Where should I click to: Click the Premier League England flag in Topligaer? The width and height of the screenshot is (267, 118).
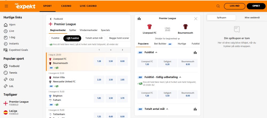(x=6, y=103)
